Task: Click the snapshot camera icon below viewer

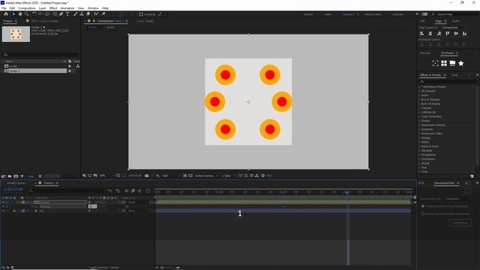Action: tap(147, 175)
